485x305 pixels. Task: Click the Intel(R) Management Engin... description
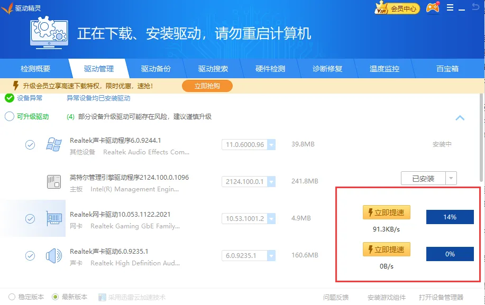(x=134, y=189)
